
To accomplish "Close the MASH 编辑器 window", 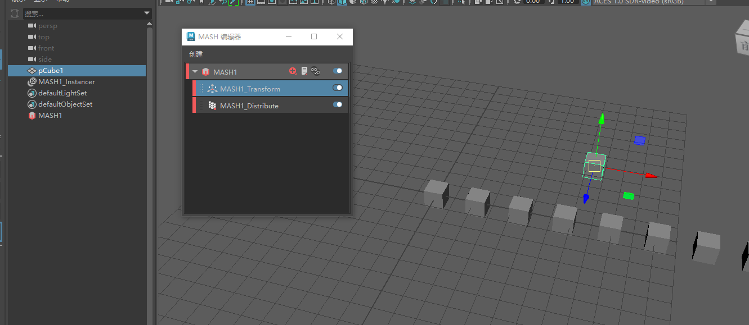I will click(340, 36).
